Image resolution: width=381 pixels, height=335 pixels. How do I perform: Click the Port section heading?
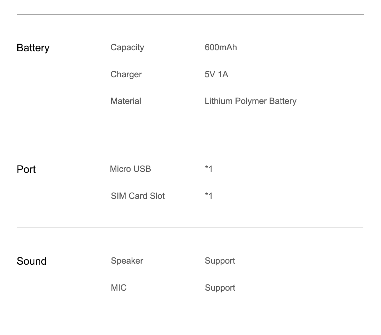point(26,169)
